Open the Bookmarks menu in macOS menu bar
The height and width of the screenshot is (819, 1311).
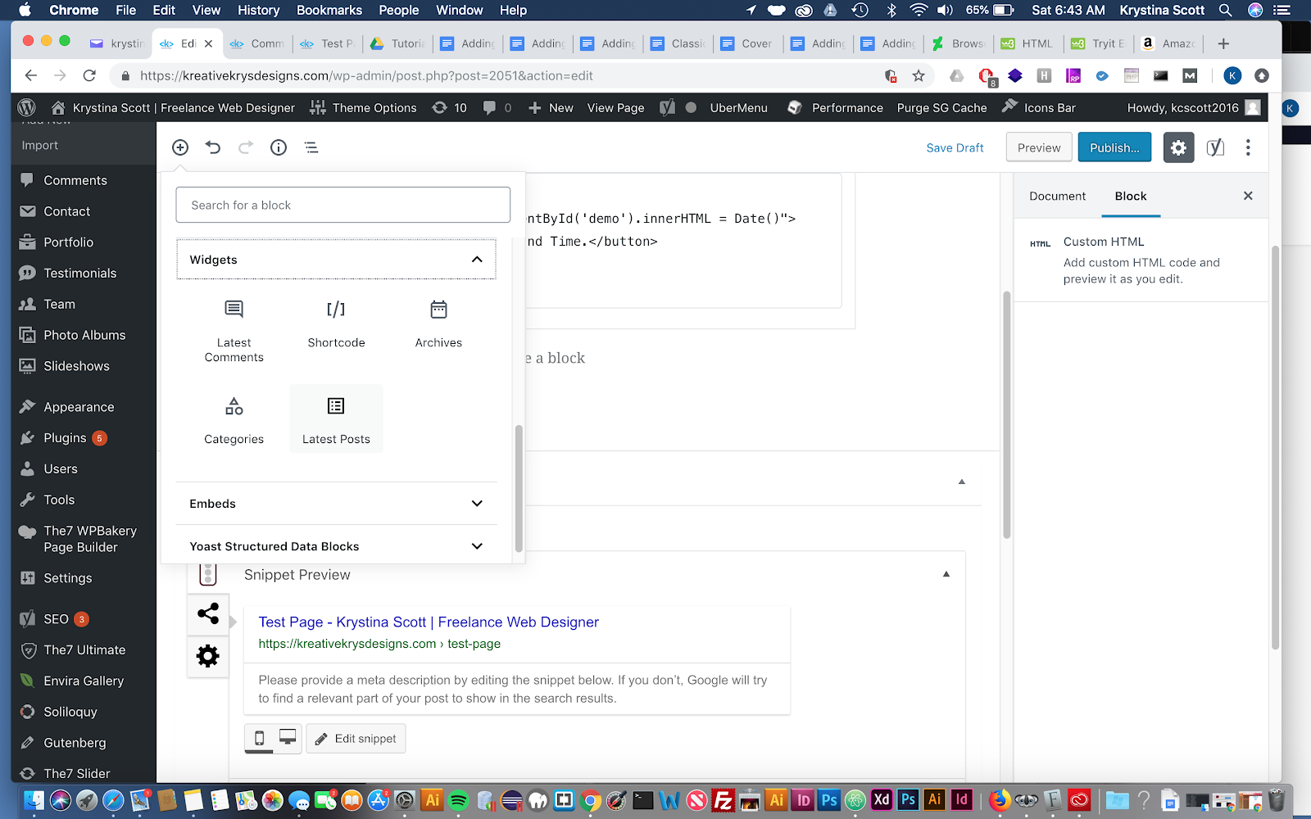[x=329, y=10]
